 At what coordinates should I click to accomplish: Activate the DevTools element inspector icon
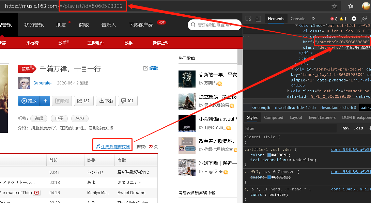[x=248, y=19]
